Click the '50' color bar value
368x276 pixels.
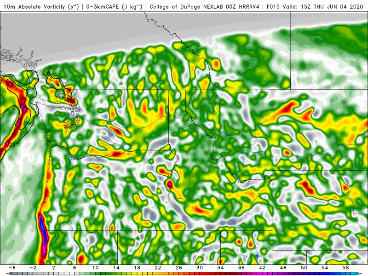coord(304,268)
